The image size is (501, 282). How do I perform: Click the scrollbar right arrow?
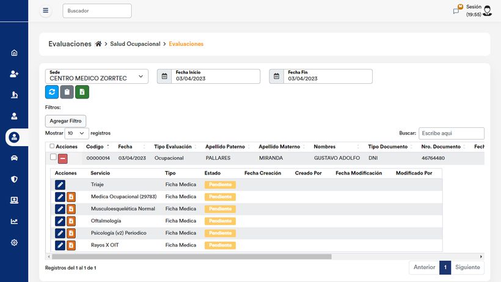pos(481,257)
